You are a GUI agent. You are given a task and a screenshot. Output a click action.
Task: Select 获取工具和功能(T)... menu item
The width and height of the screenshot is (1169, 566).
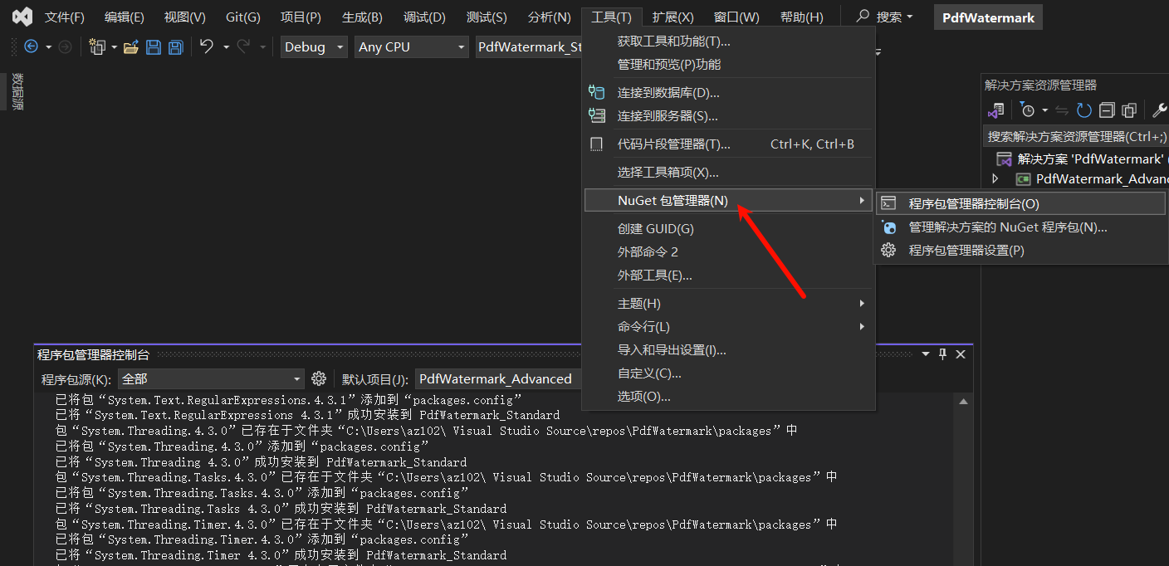[728, 41]
